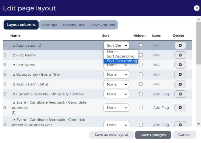Screen dimensions: 201x143
Task: Expand Sort dropdown for Opportunity / Event Title
Action: 116,75
